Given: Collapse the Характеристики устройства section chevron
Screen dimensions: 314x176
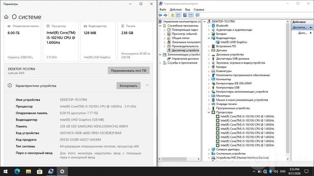Looking at the screenshot, I should (x=147, y=85).
